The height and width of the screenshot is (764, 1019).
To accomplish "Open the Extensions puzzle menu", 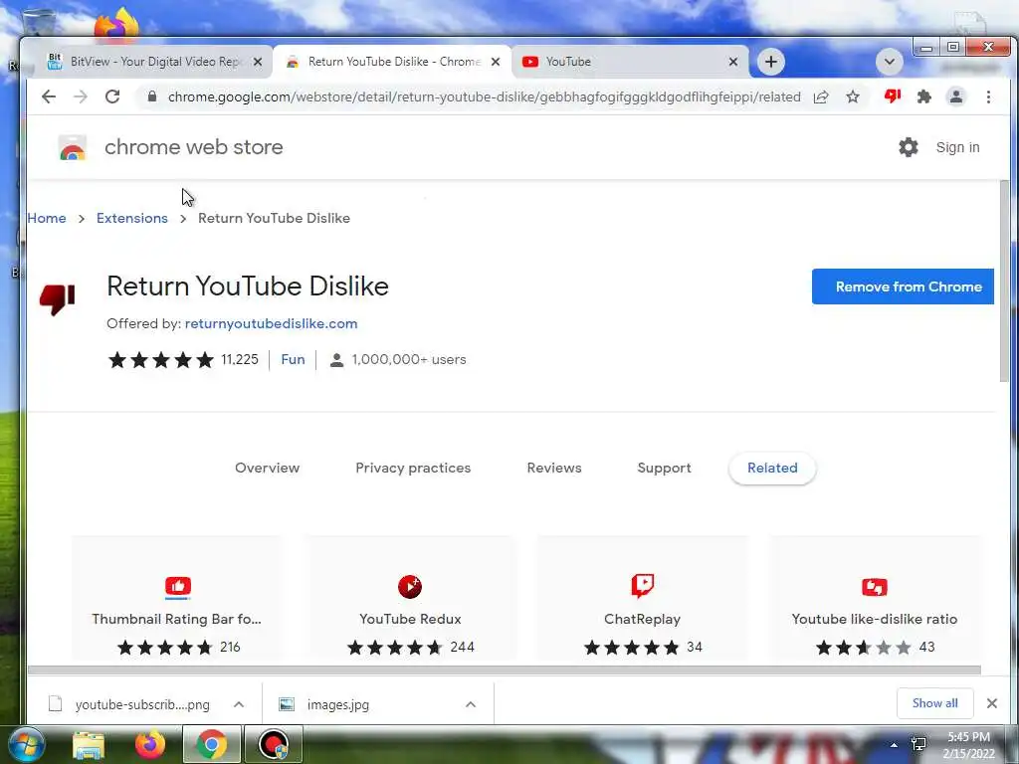I will pos(923,96).
